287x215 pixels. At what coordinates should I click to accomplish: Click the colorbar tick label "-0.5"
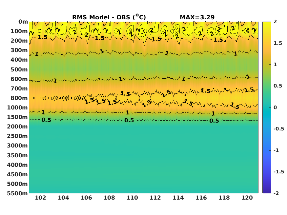[279, 129]
